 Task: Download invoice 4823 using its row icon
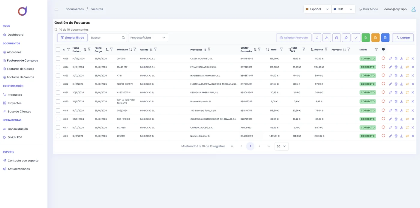pos(402,76)
